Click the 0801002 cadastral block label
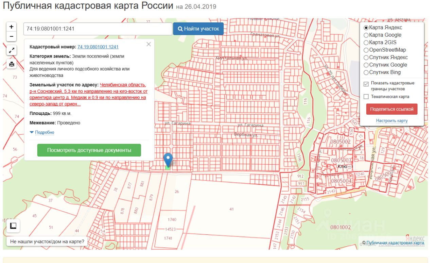The width and height of the screenshot is (435, 263). click(x=340, y=227)
